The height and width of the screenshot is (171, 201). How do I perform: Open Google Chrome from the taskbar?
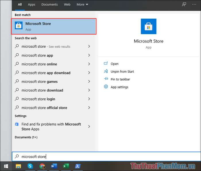coord(42,166)
